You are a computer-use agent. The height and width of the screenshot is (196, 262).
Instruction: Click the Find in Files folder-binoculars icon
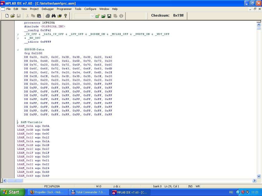click(59, 16)
